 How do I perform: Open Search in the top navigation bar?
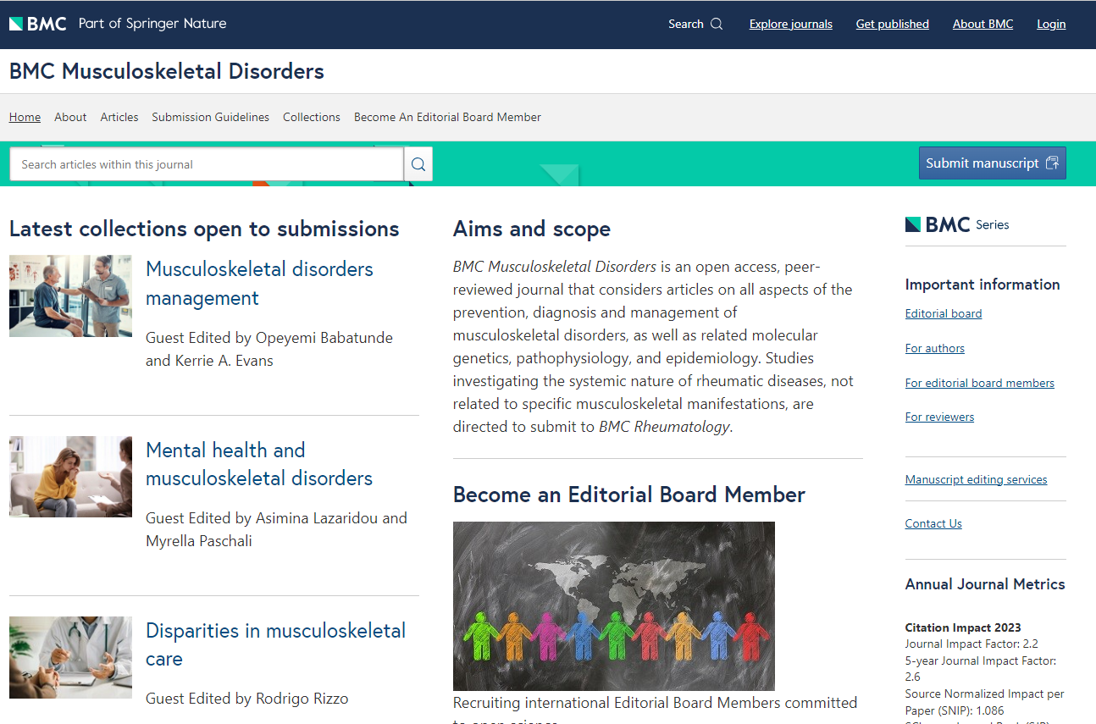click(695, 24)
